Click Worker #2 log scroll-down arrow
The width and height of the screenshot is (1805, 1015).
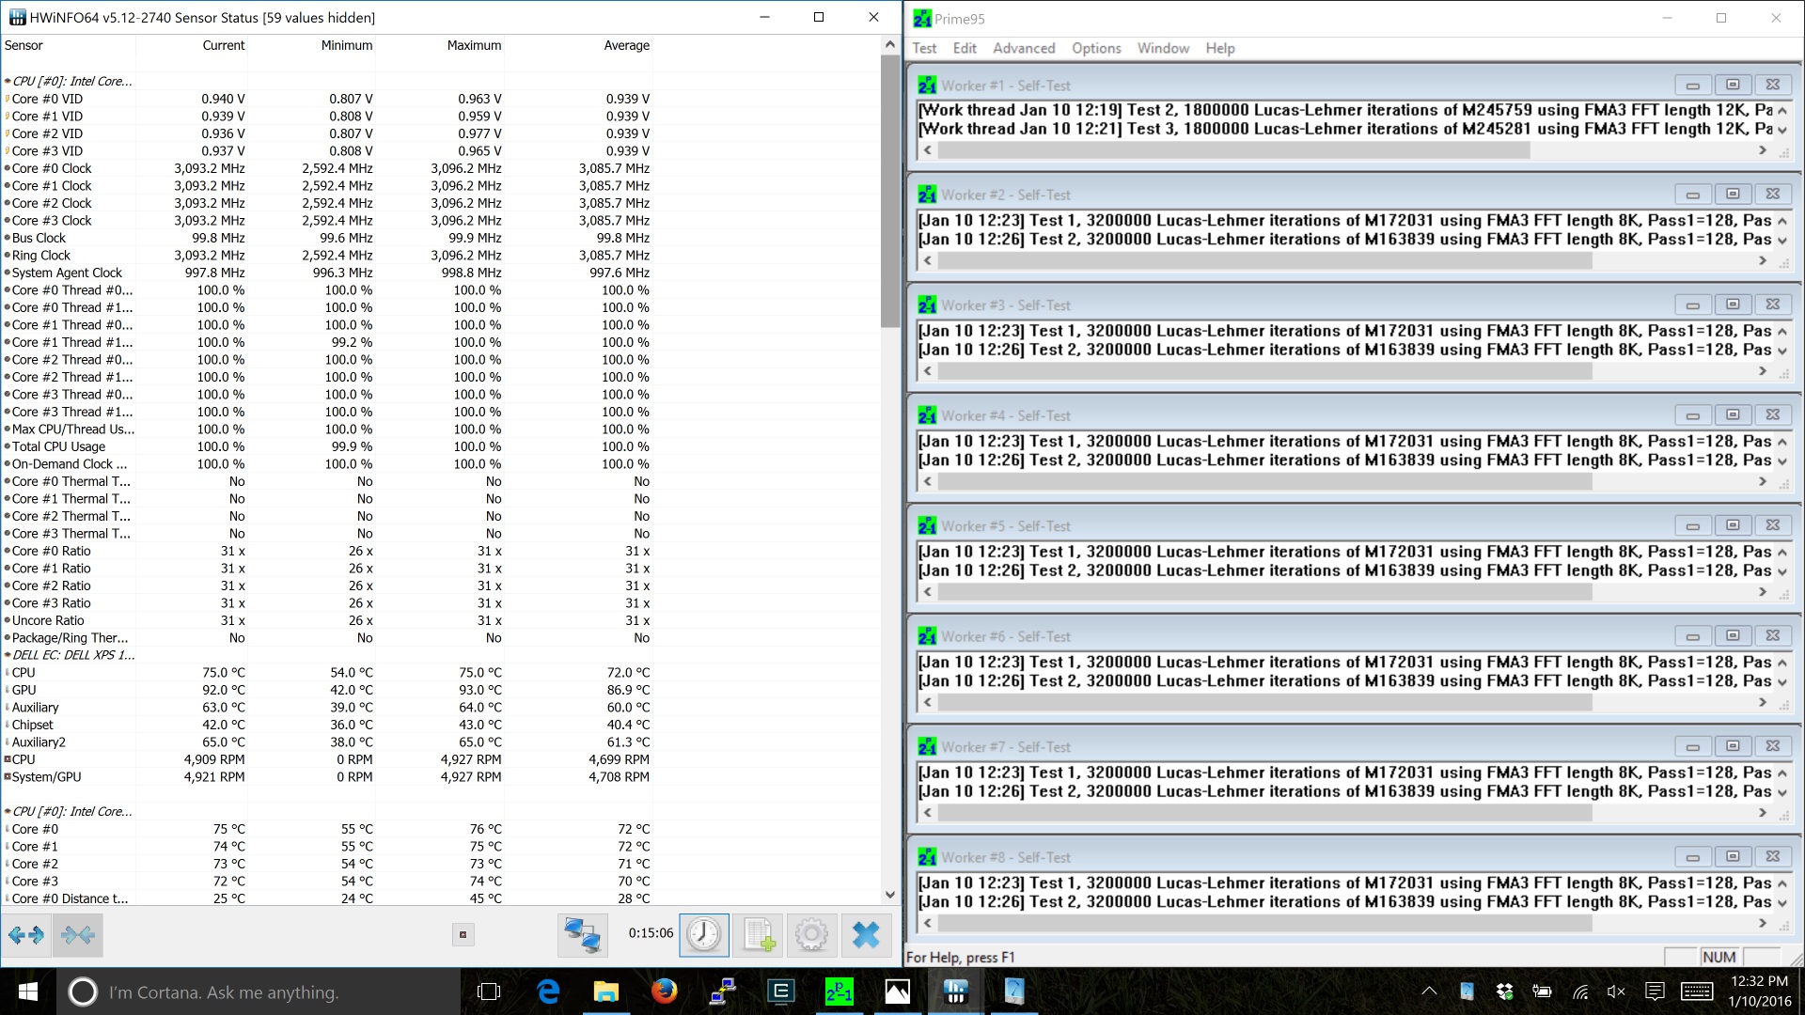[1781, 240]
